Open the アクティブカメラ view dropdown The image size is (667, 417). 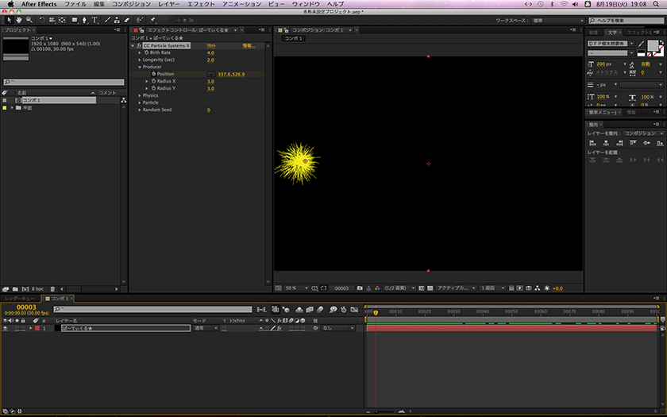[456, 288]
